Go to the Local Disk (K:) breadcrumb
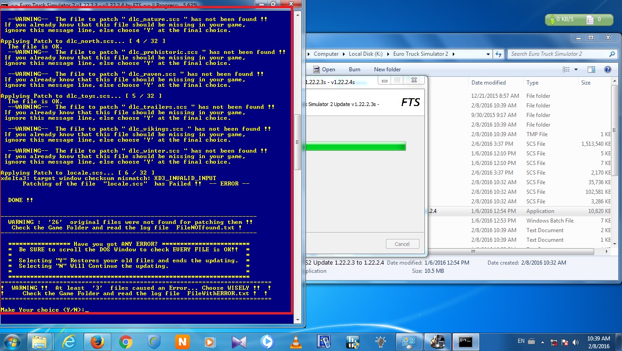Viewport: 622px width, 351px height. pos(366,54)
